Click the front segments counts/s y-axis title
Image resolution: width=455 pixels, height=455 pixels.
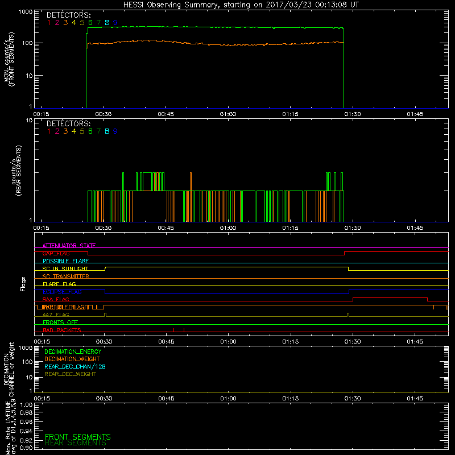tap(9, 60)
